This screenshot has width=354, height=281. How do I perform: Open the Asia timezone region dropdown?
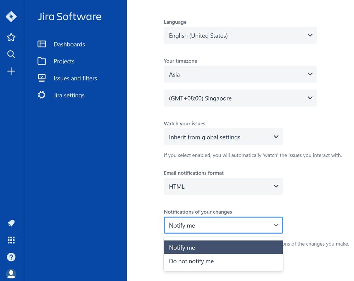point(240,74)
